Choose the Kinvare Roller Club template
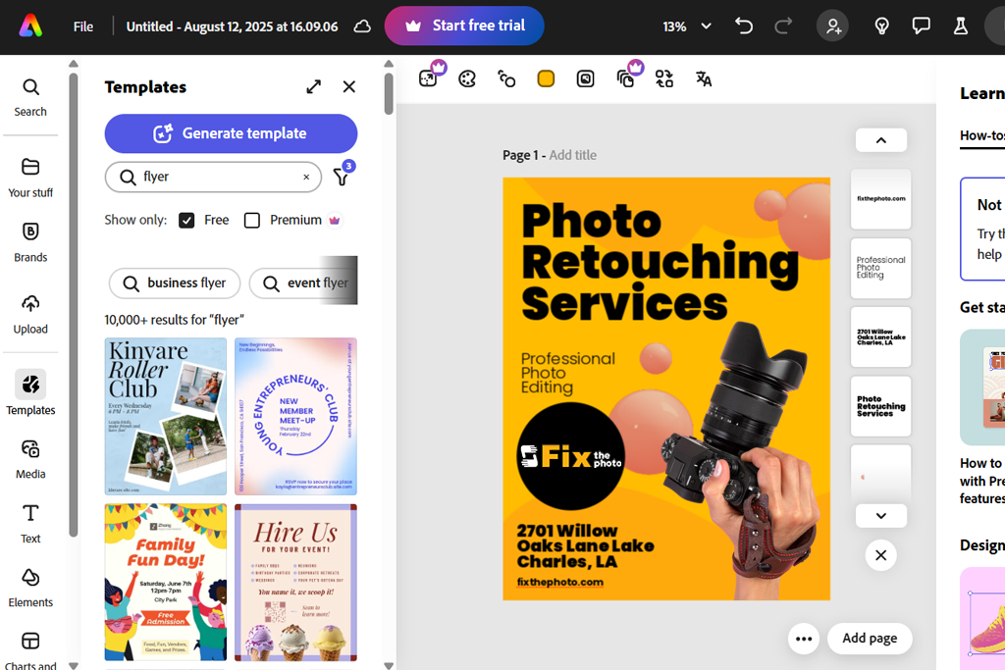The image size is (1005, 670). tap(165, 416)
